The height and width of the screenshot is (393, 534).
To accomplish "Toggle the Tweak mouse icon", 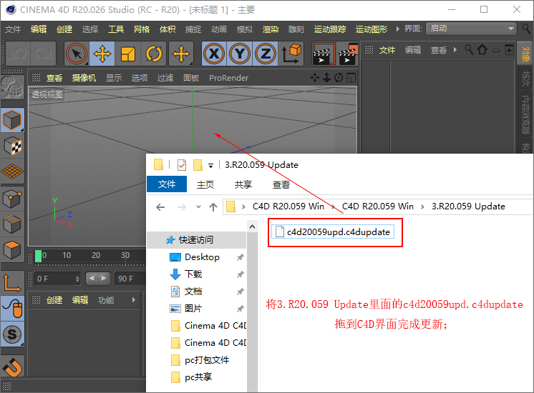I will (12, 308).
